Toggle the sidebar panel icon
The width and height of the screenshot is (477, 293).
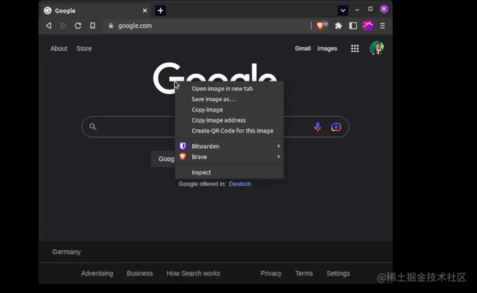(x=353, y=26)
